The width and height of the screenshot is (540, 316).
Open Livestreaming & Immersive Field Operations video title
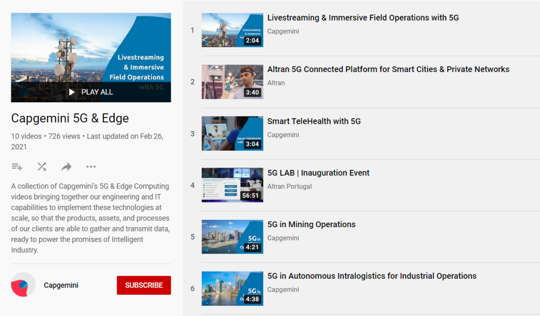point(363,18)
